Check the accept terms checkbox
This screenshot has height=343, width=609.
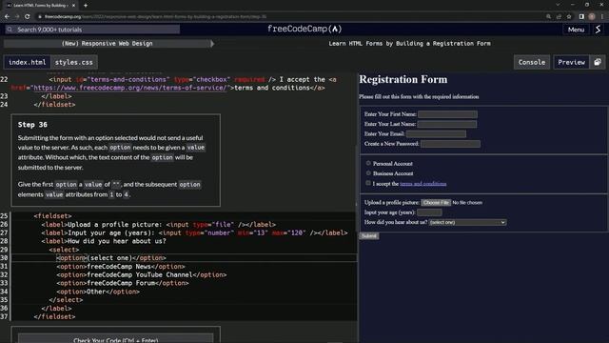[368, 183]
